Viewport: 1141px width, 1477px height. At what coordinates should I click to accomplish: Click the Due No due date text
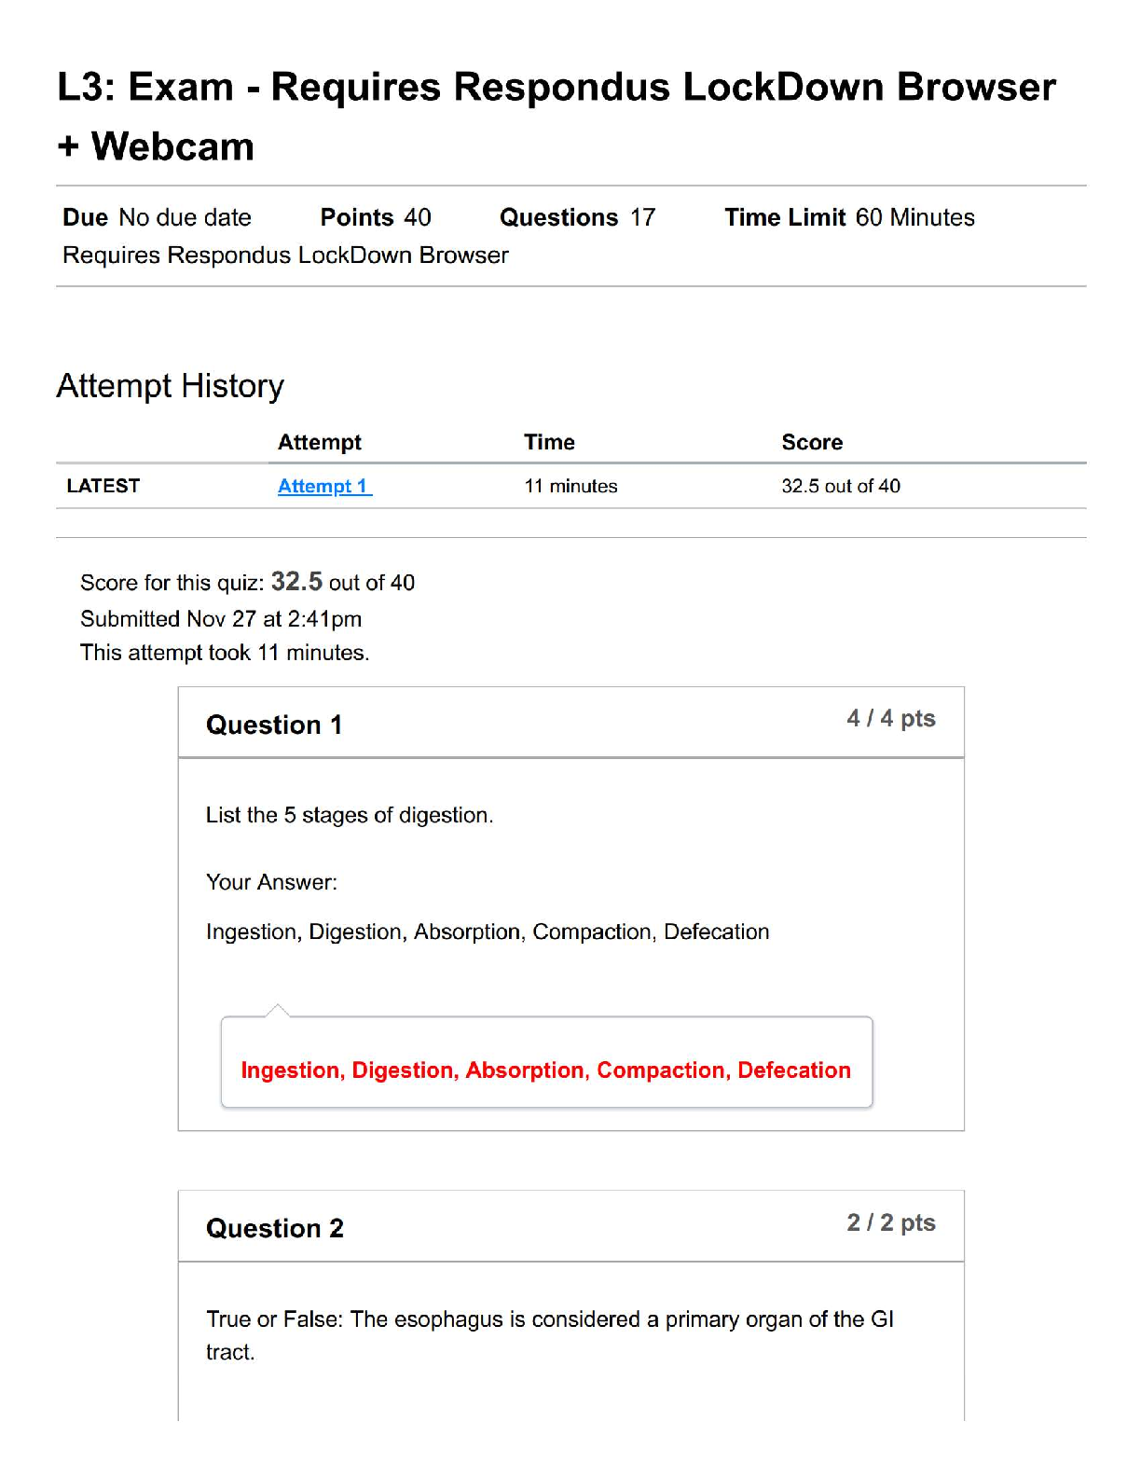pyautogui.click(x=157, y=217)
